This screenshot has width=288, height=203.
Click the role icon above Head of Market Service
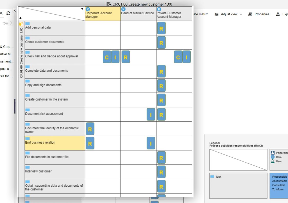(x=123, y=9)
